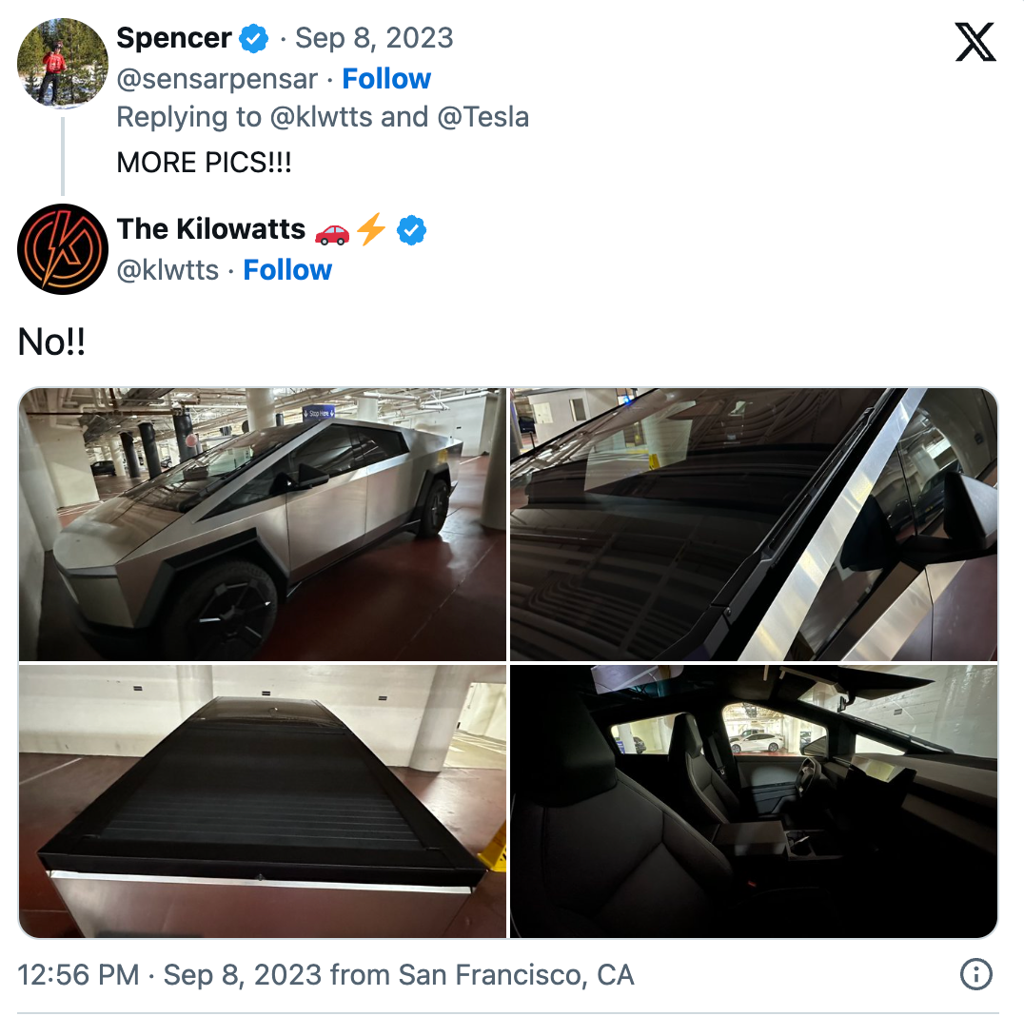Open the Sep 8, 2023 reply date

374,39
